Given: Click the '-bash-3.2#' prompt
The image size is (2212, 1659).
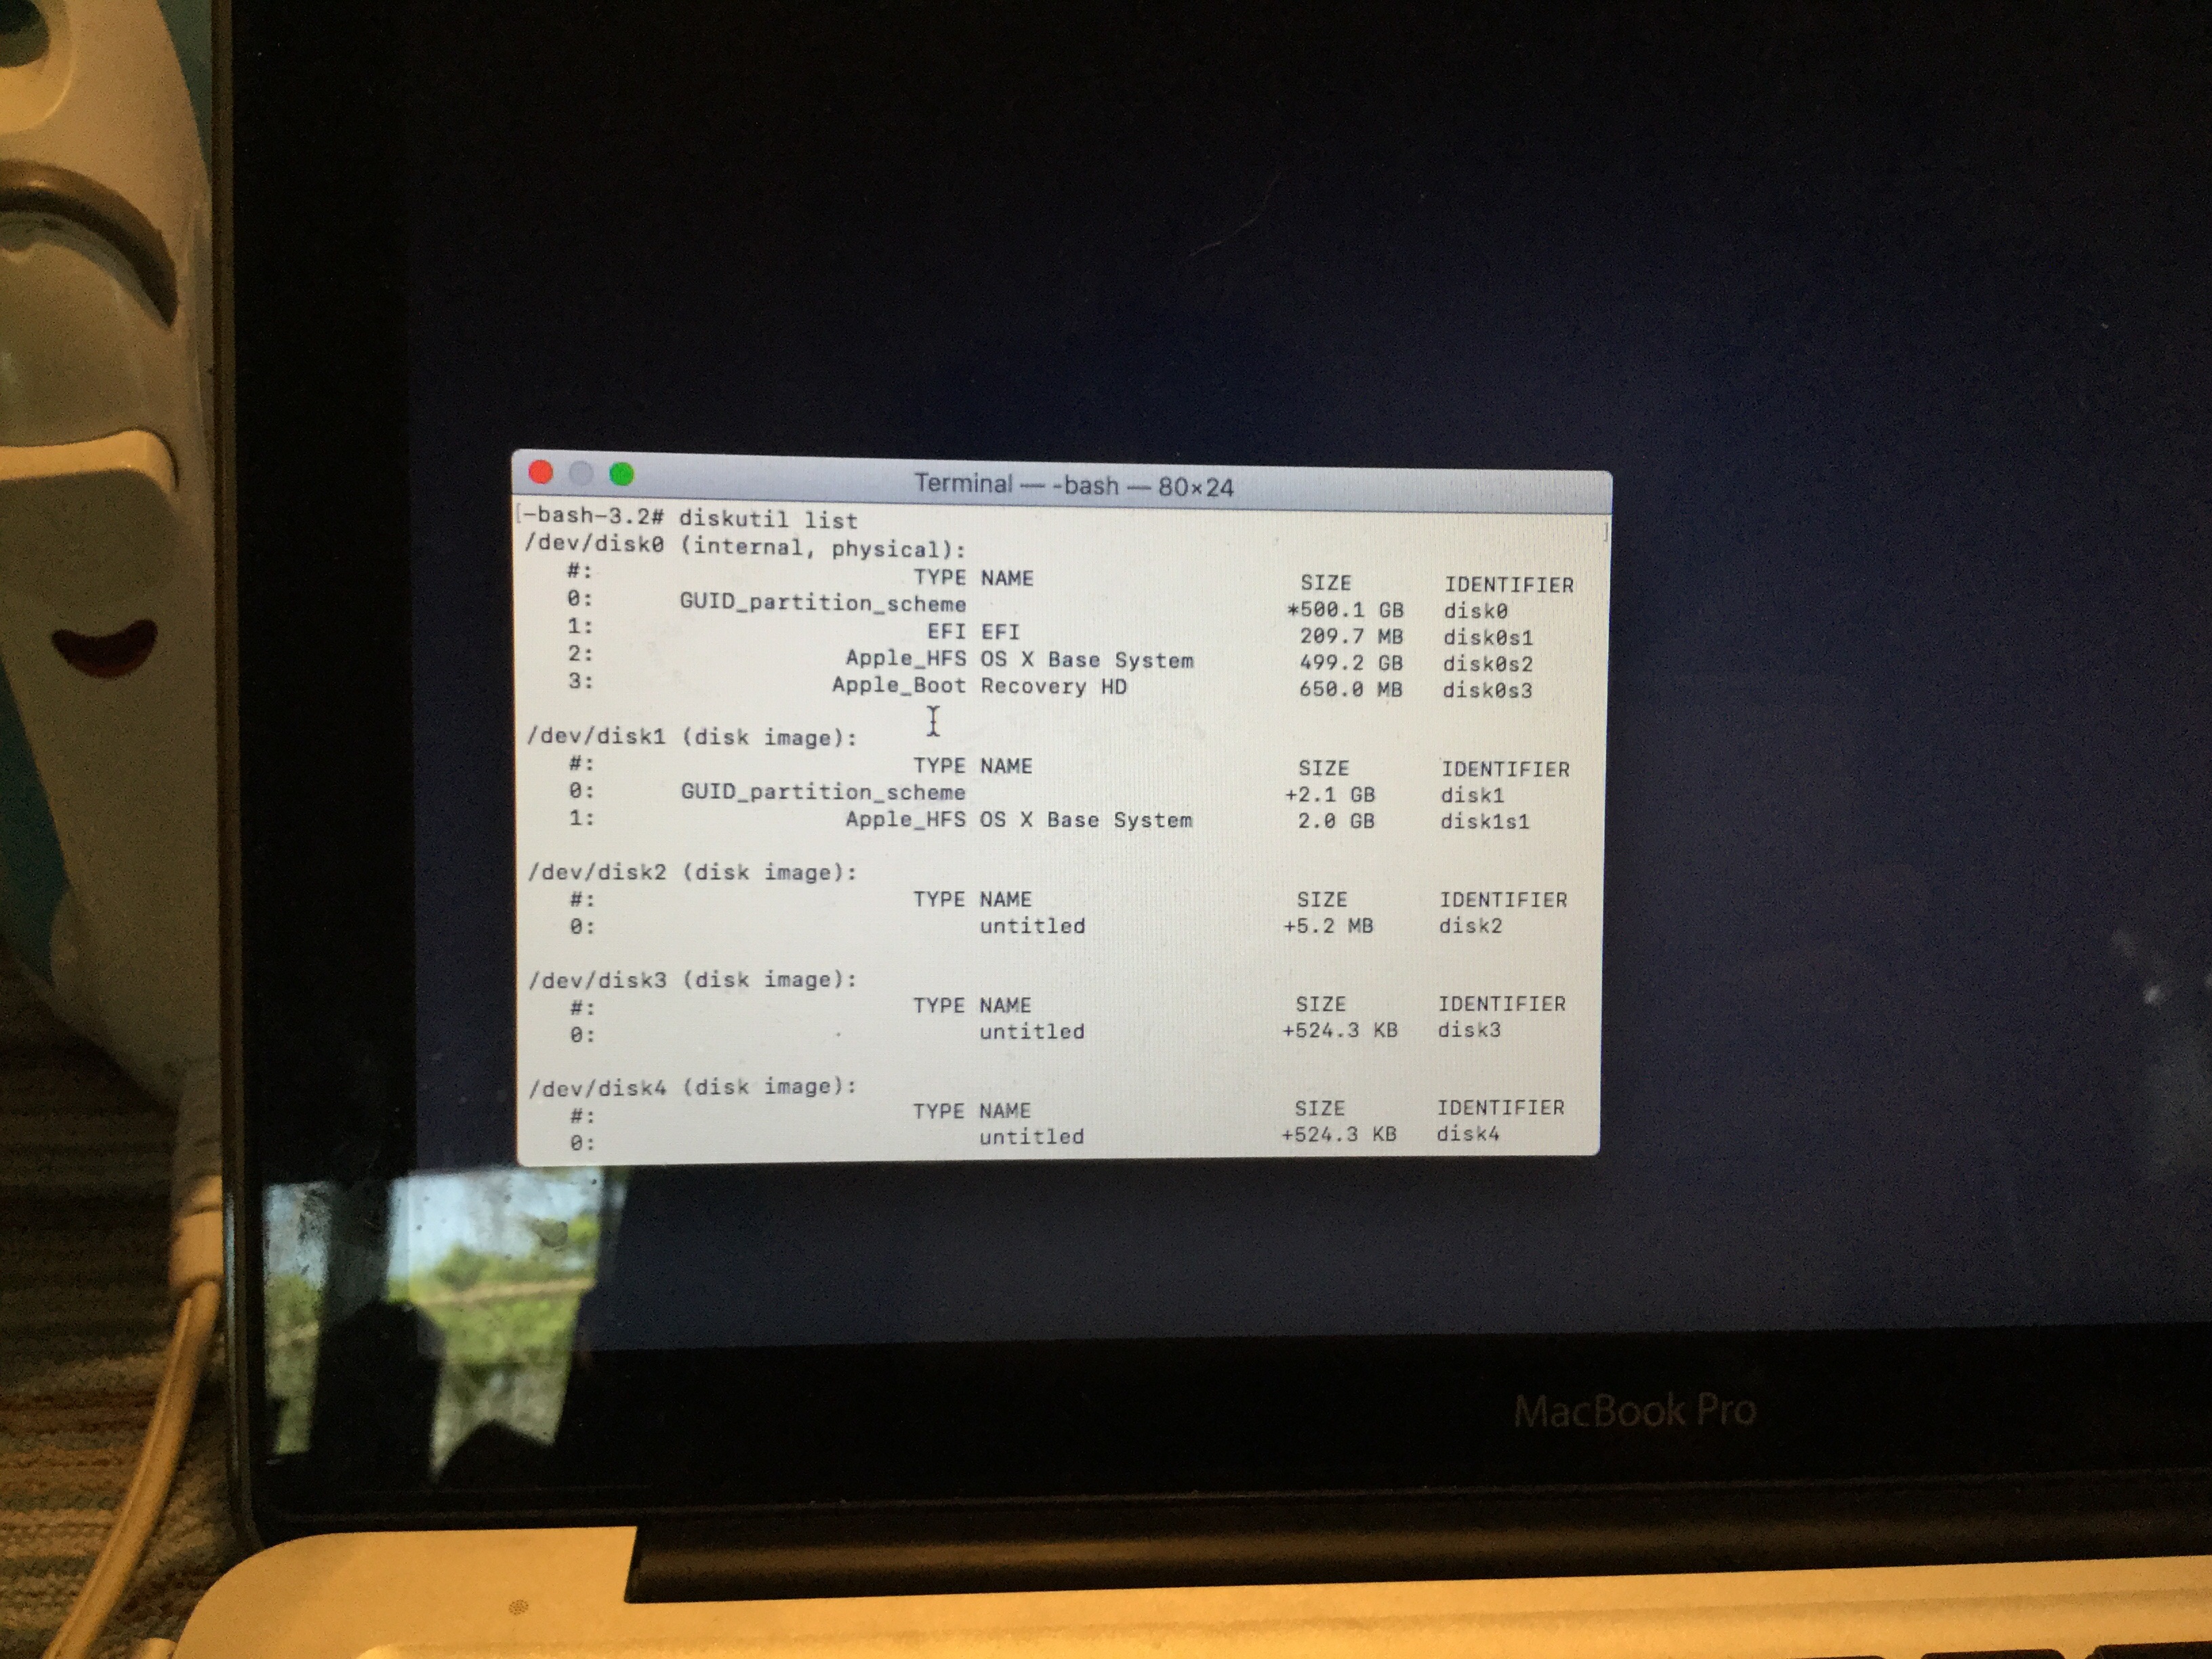Looking at the screenshot, I should click(592, 516).
